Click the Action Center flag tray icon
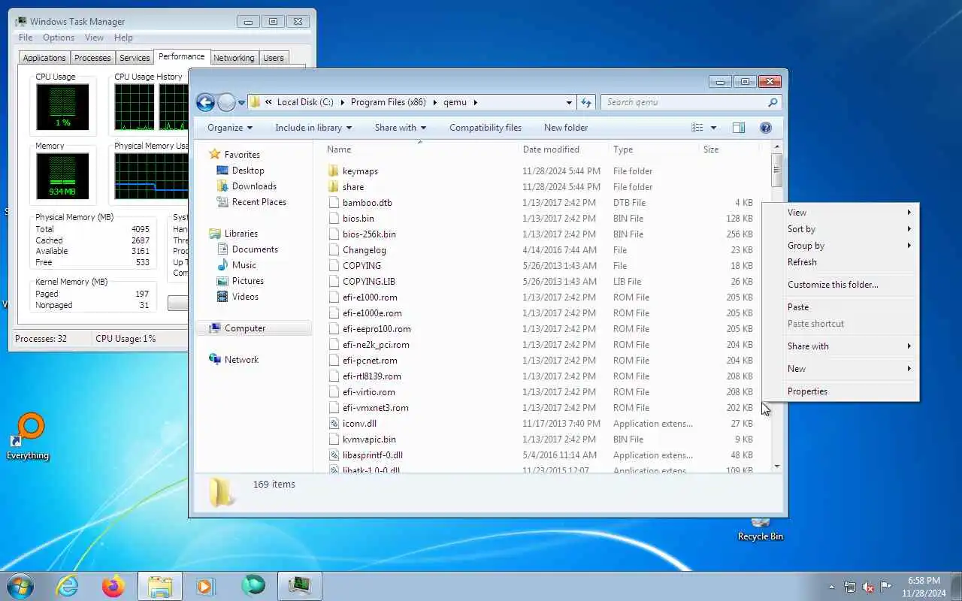 pyautogui.click(x=886, y=587)
